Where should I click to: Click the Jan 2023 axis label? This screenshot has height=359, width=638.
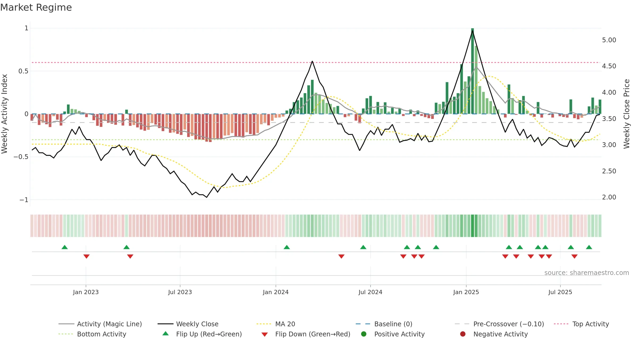[x=86, y=292]
